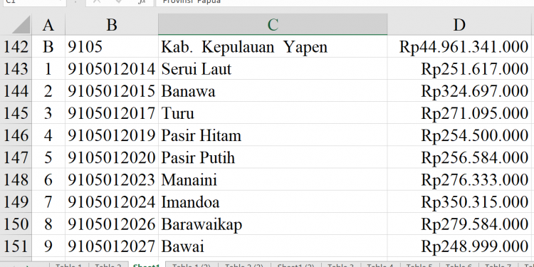The height and width of the screenshot is (267, 534).
Task: Select row 148 header
Action: [16, 179]
